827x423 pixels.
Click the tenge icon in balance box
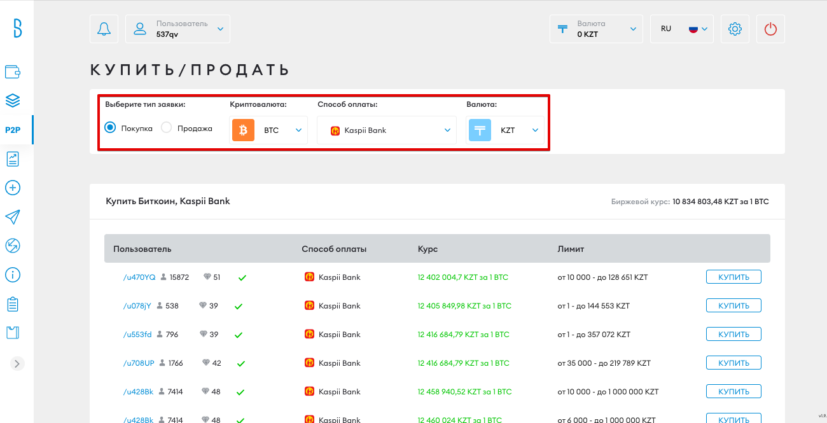[x=563, y=29]
